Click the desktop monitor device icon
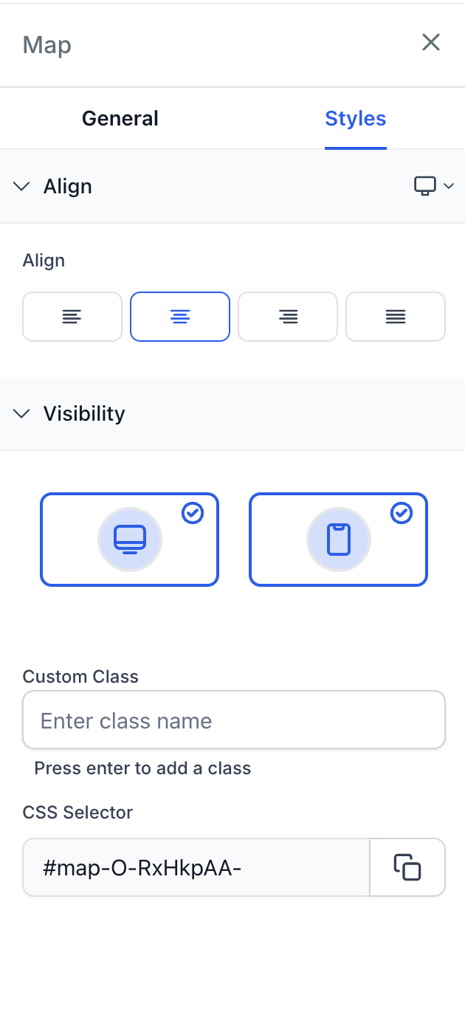This screenshot has width=465, height=1023. click(424, 186)
